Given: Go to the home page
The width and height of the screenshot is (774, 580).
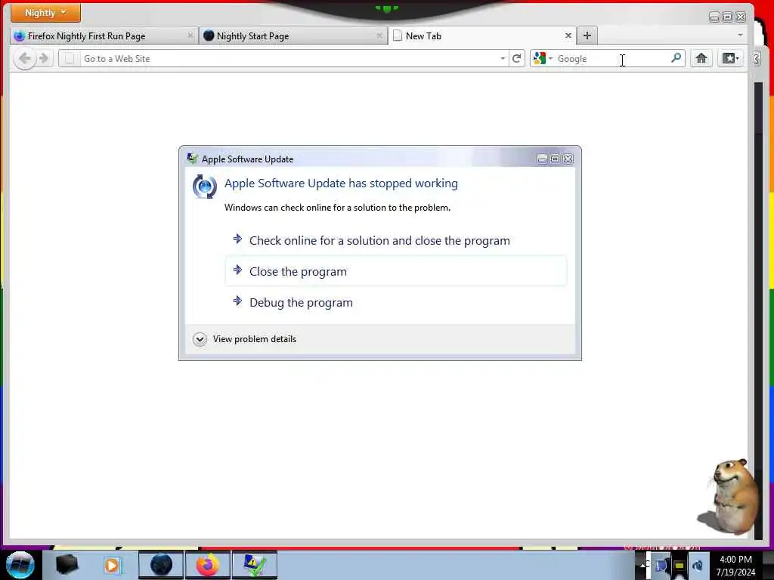Looking at the screenshot, I should tap(701, 59).
